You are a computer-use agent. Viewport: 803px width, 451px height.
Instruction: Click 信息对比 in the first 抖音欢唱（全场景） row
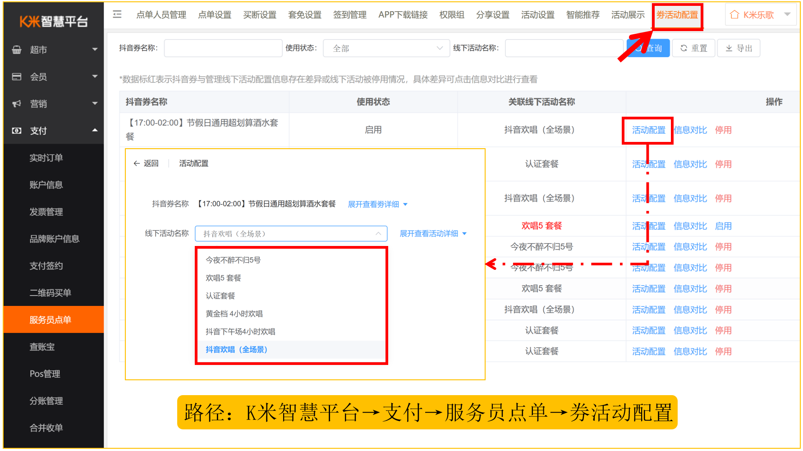[690, 130]
